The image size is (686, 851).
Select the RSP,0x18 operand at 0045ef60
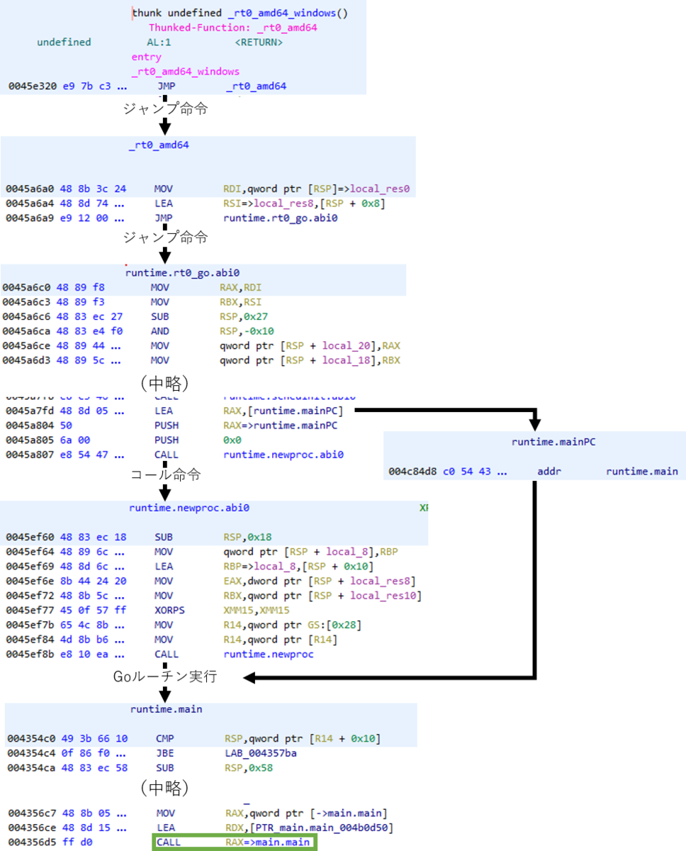click(247, 538)
